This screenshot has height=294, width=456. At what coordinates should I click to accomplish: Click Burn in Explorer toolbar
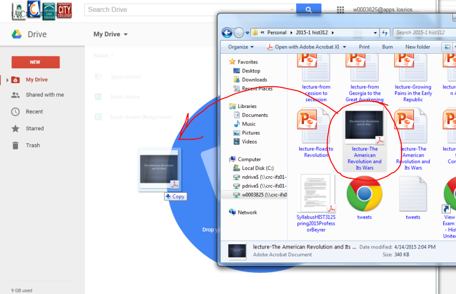click(x=387, y=47)
